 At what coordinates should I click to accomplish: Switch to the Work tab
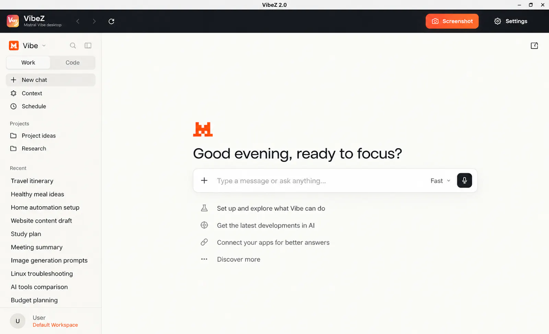point(28,62)
